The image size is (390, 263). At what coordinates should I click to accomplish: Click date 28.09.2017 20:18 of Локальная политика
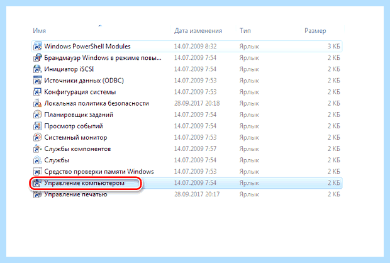click(x=197, y=103)
